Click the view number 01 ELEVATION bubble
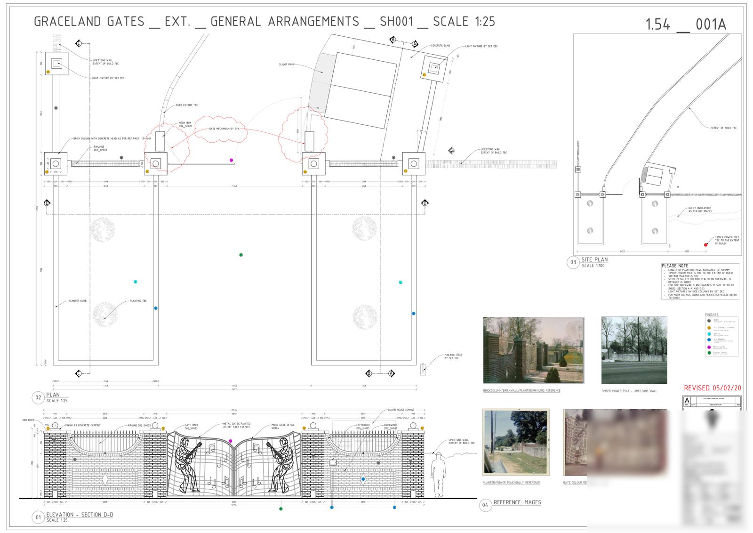Screen dimensions: 753x533 point(38,517)
